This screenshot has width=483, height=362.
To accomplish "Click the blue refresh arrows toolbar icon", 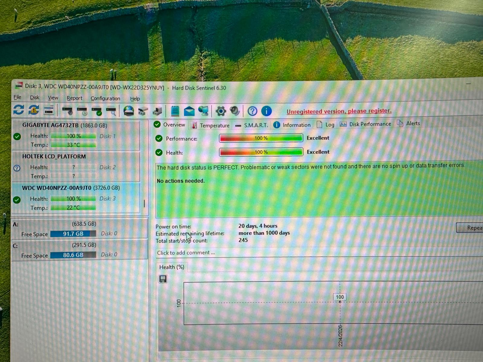I will coord(18,110).
